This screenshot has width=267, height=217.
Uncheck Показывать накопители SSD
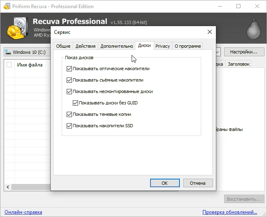[x=69, y=126]
